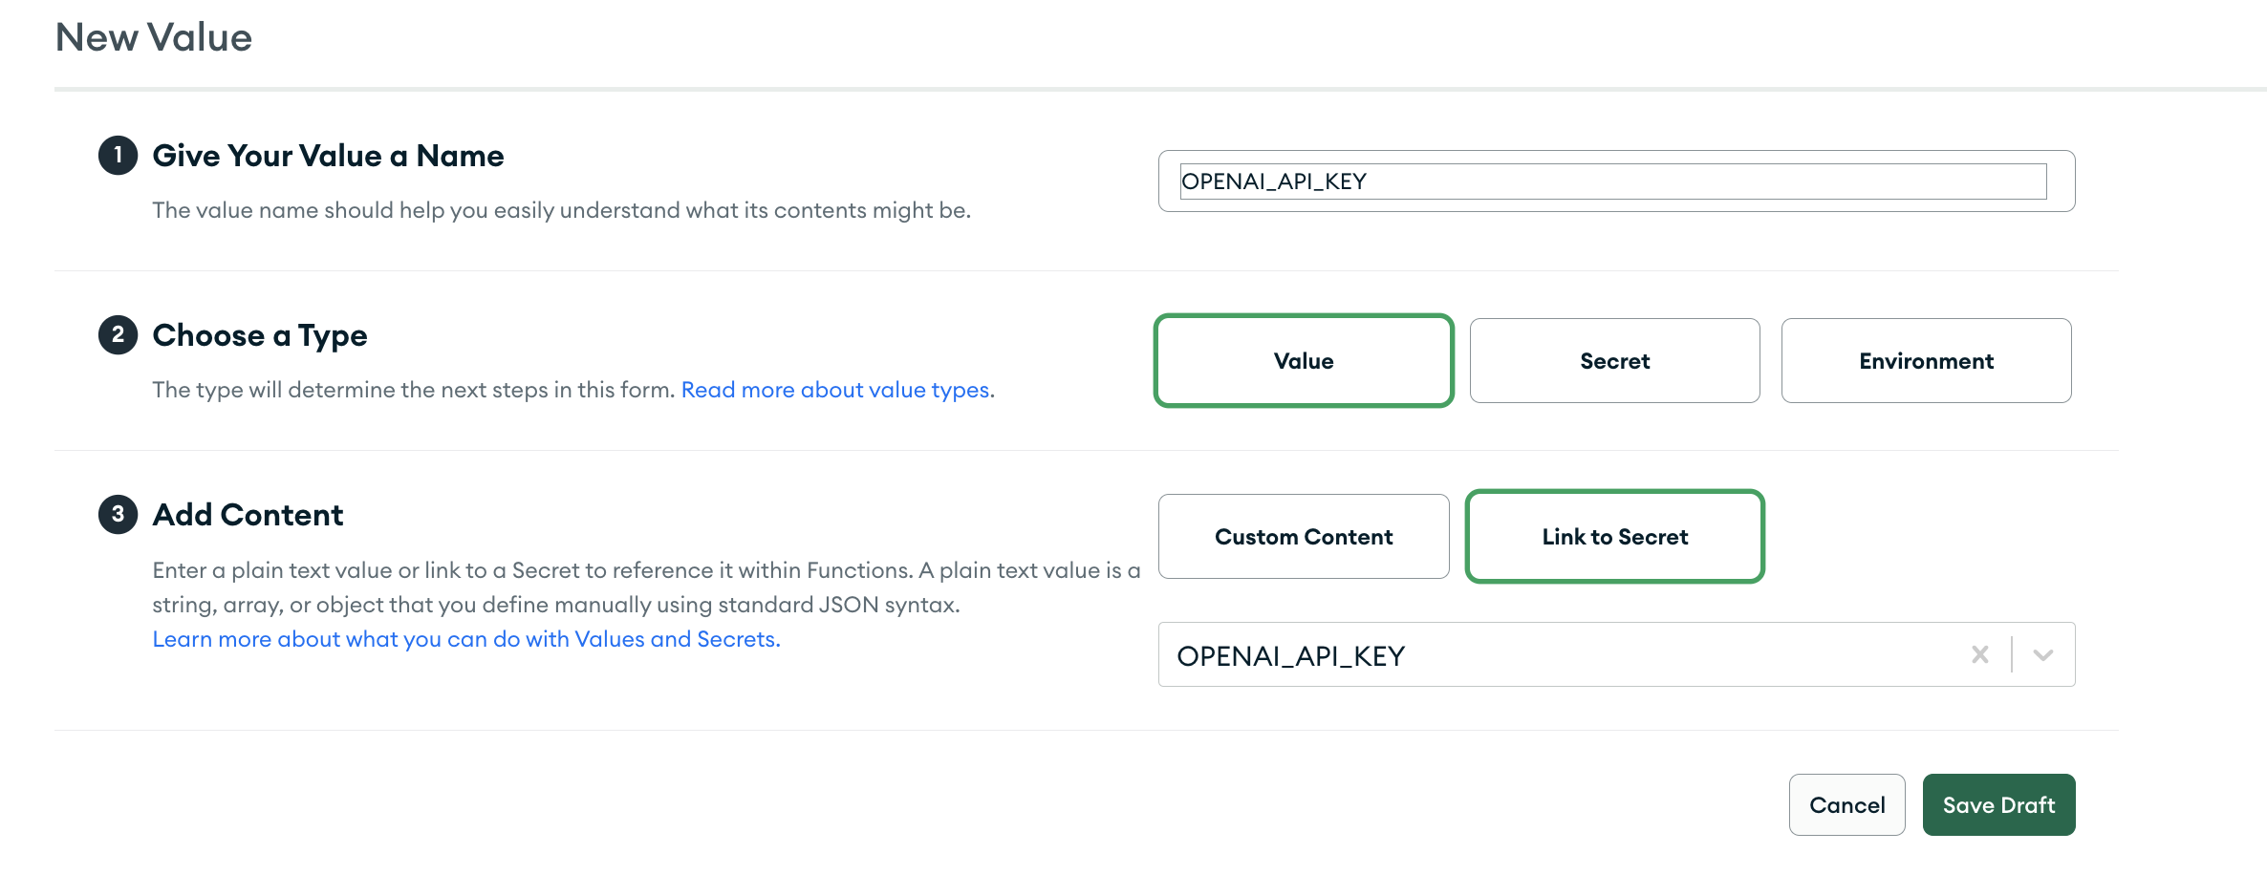Click the Choose a Type heading
This screenshot has height=875, width=2267.
259,335
